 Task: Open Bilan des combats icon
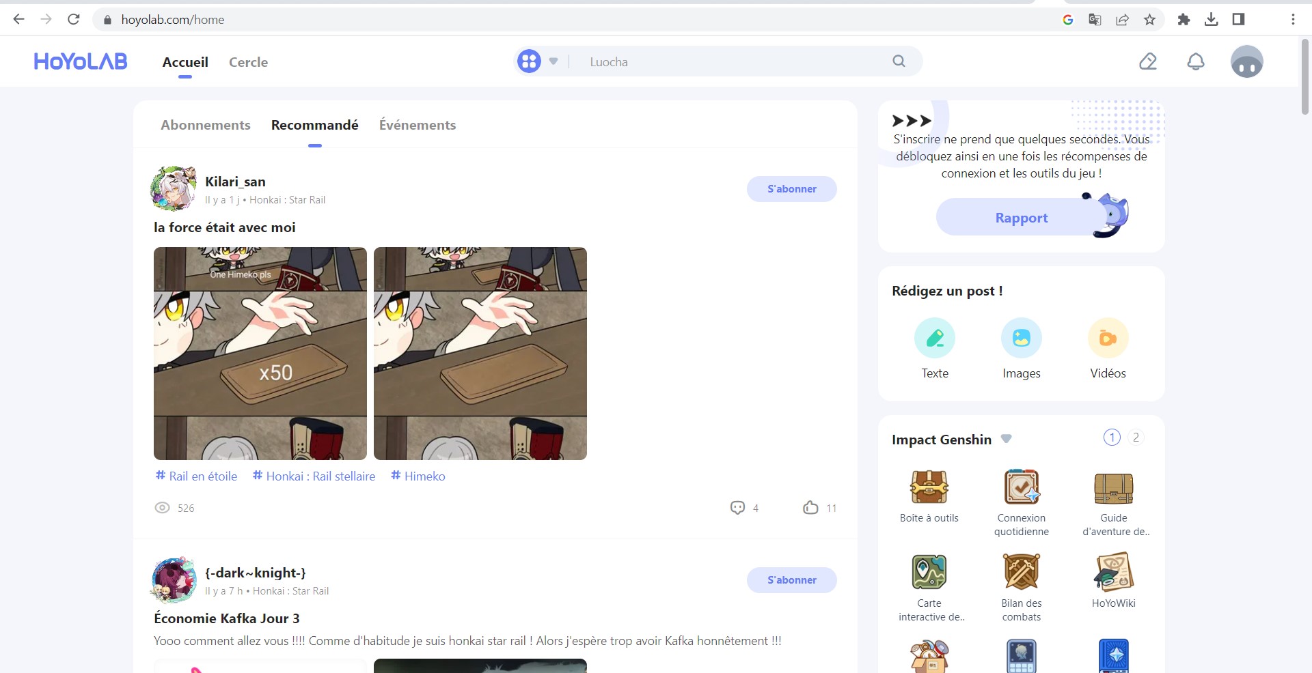click(x=1021, y=572)
